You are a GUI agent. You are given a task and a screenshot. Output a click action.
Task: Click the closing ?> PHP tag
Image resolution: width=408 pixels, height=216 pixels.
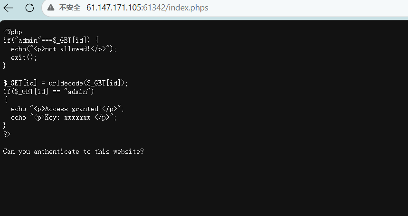tap(7, 134)
